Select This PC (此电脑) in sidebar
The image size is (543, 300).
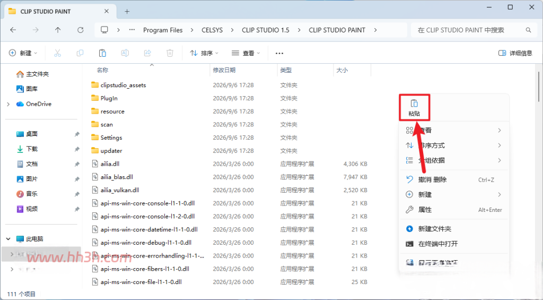click(x=30, y=238)
